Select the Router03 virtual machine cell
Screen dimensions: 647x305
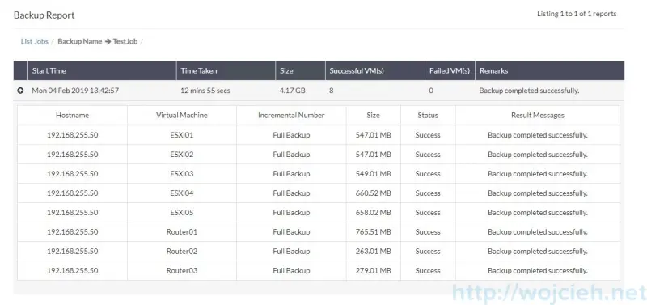click(182, 271)
